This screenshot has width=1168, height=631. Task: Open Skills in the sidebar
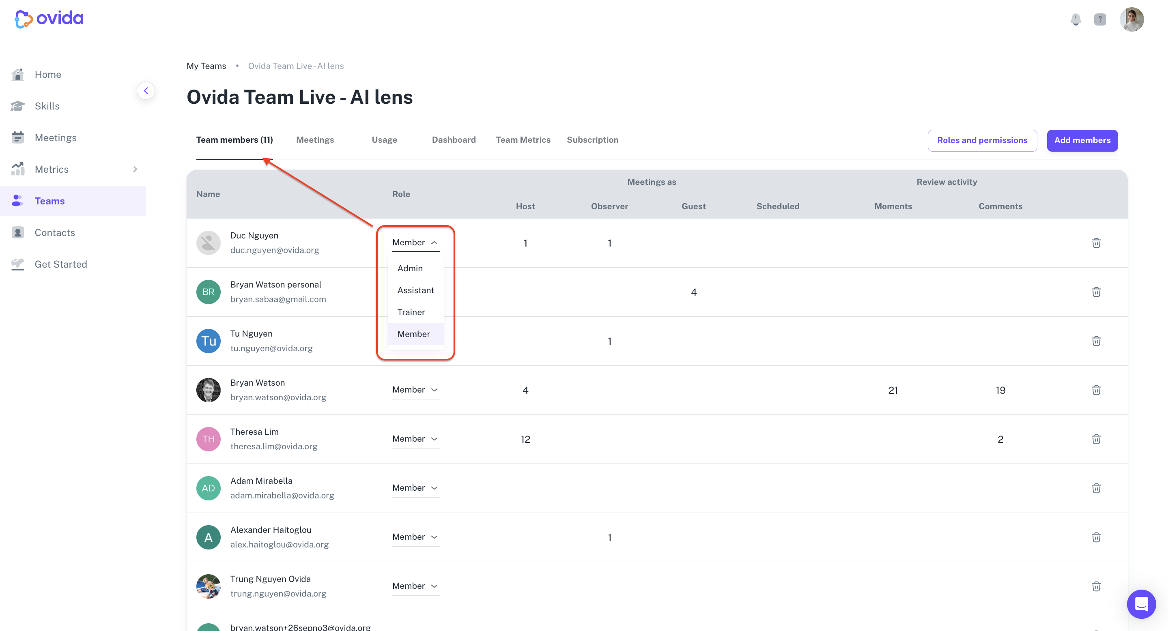73,106
